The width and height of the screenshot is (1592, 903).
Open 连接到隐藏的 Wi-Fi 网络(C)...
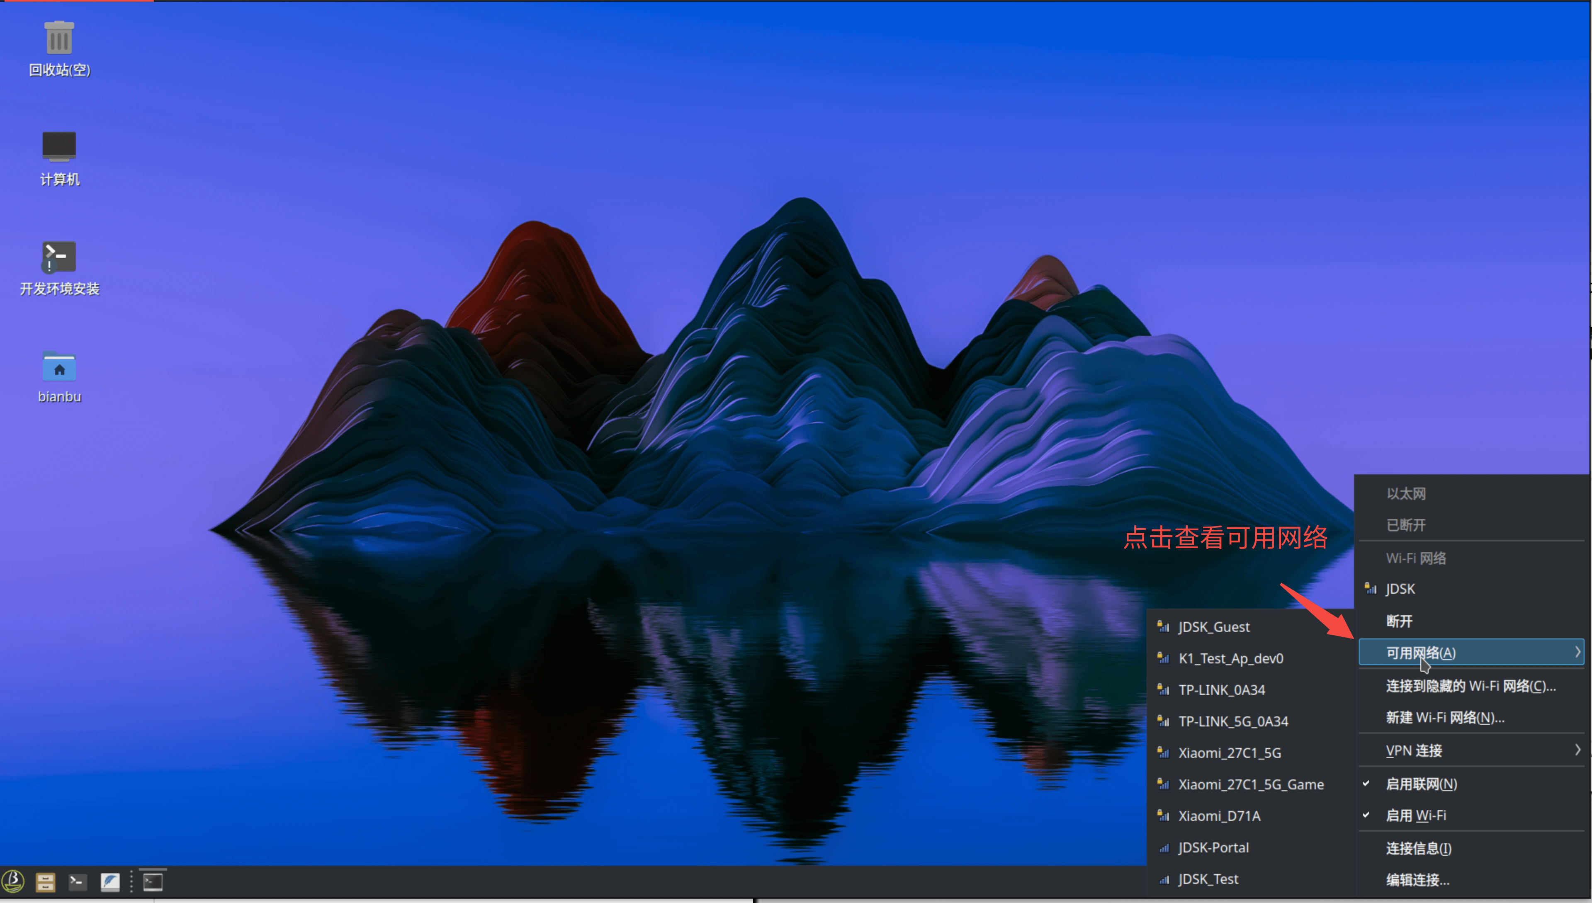pos(1470,686)
